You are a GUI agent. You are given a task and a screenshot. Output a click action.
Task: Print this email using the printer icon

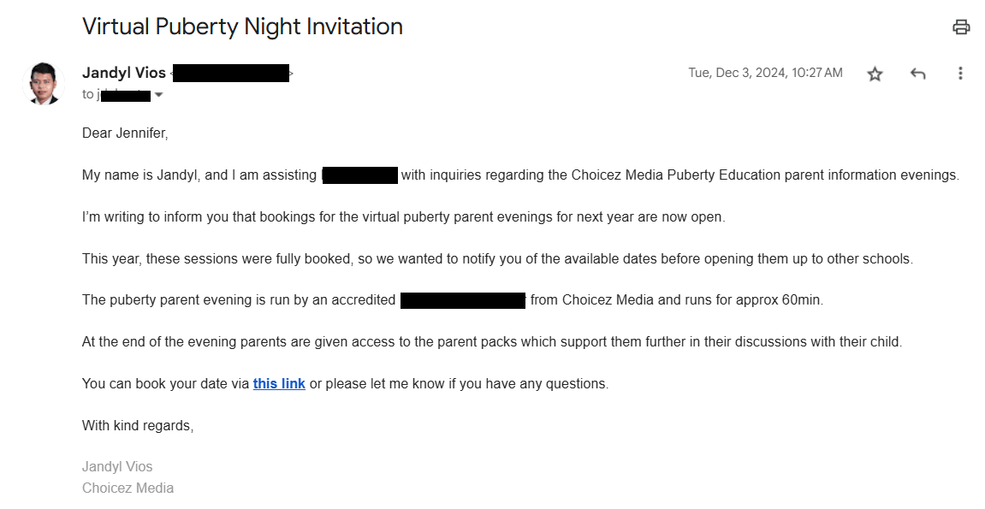pos(961,27)
